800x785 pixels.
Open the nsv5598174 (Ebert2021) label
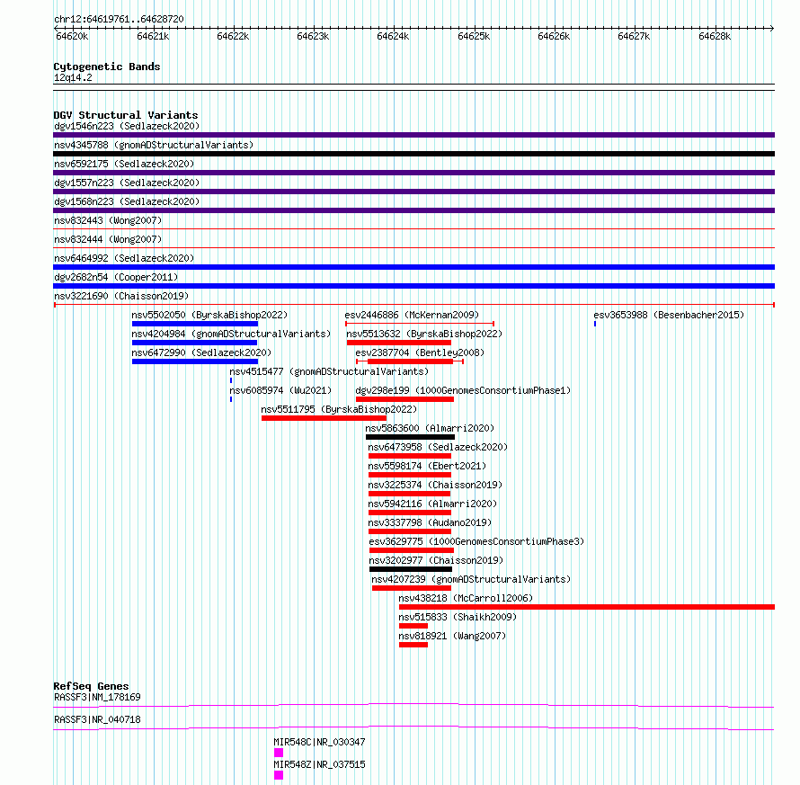click(x=427, y=466)
